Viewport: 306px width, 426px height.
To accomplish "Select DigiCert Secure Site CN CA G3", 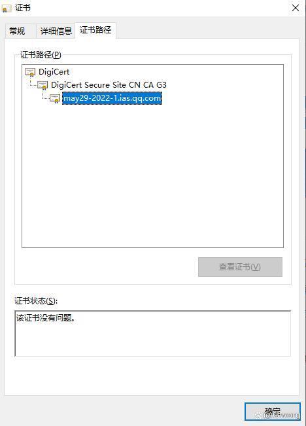I will coord(109,85).
